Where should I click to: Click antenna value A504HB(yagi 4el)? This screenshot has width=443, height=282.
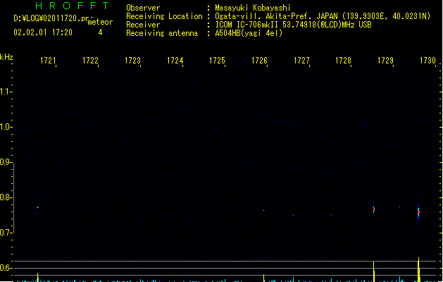pyautogui.click(x=249, y=33)
